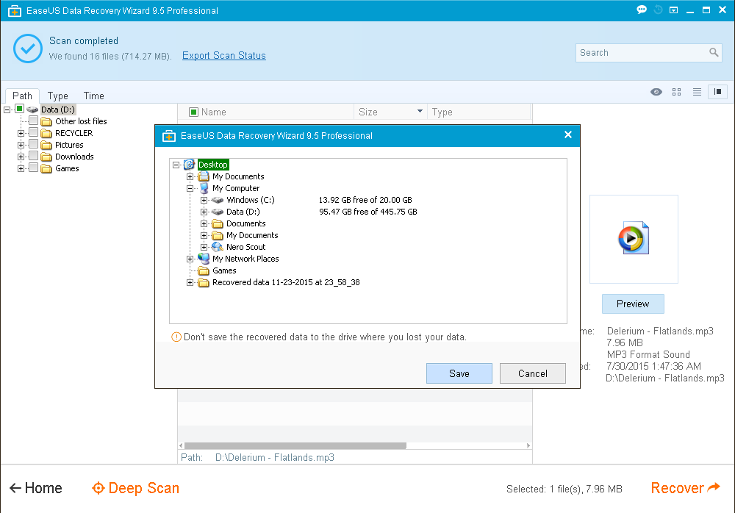This screenshot has width=735, height=513.
Task: Check the Pictures folder checkbox
Action: coord(33,144)
